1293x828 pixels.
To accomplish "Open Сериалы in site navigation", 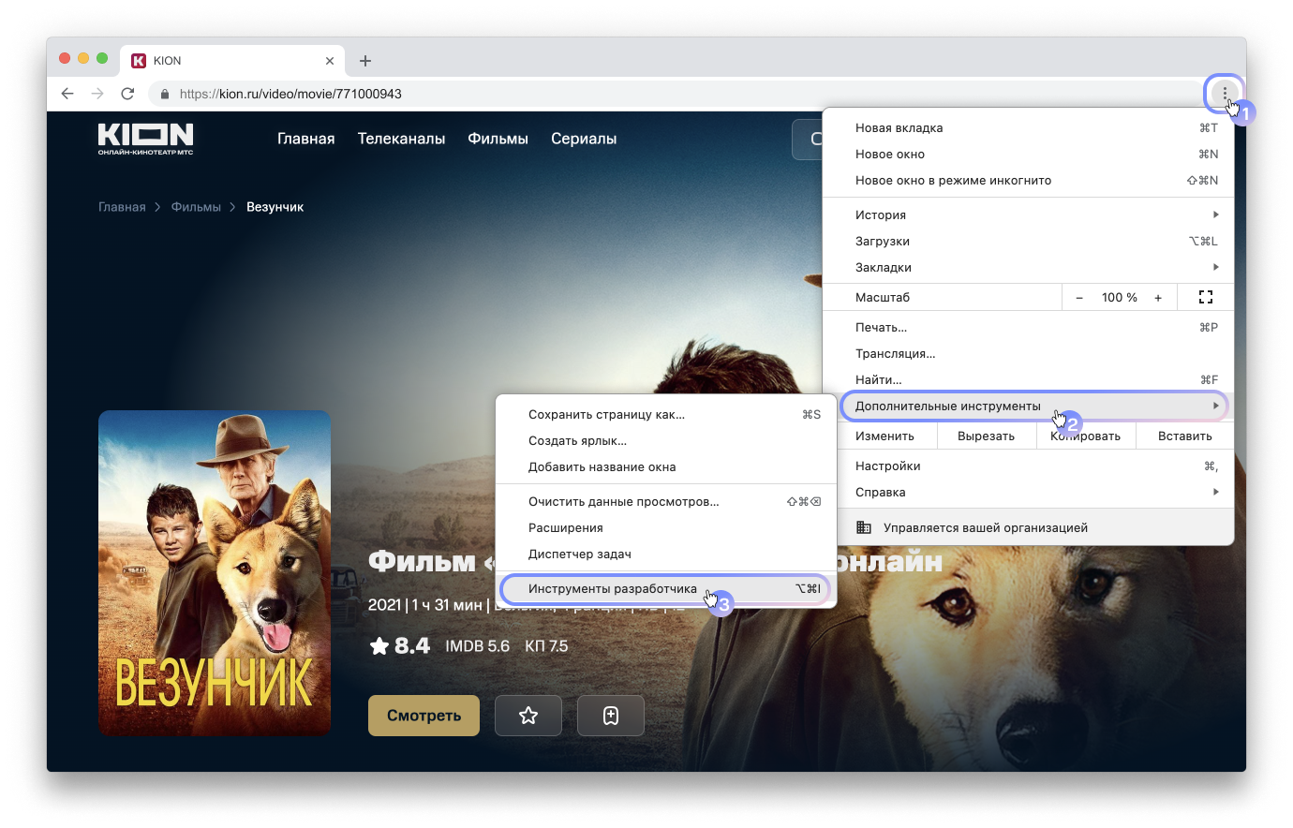I will coord(584,139).
